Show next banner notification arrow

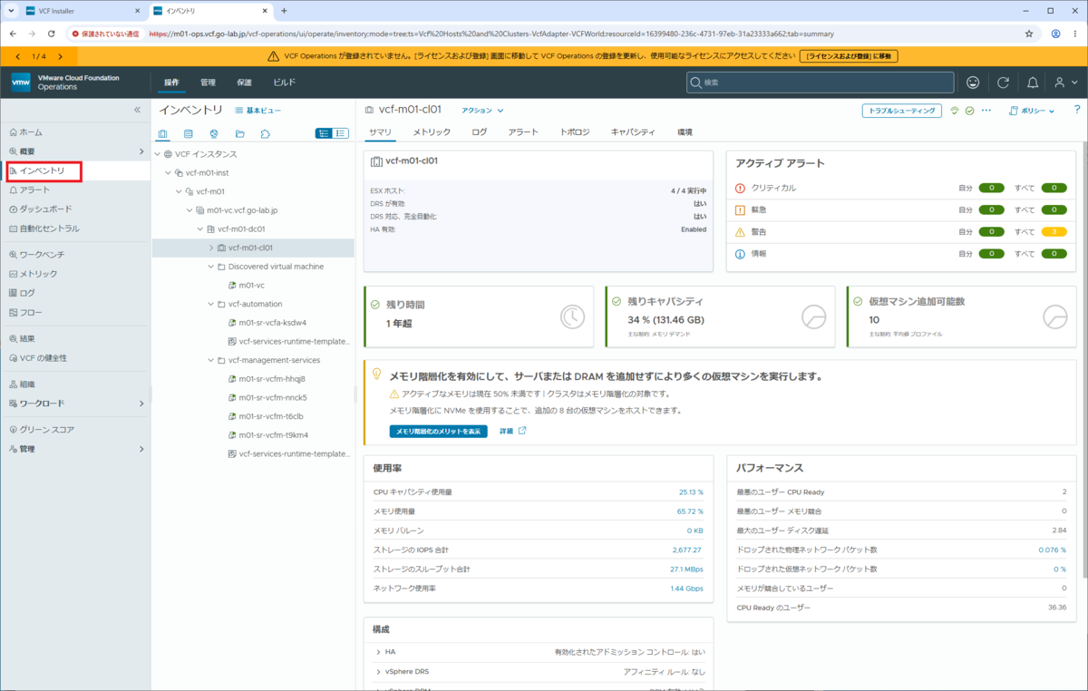(x=61, y=56)
